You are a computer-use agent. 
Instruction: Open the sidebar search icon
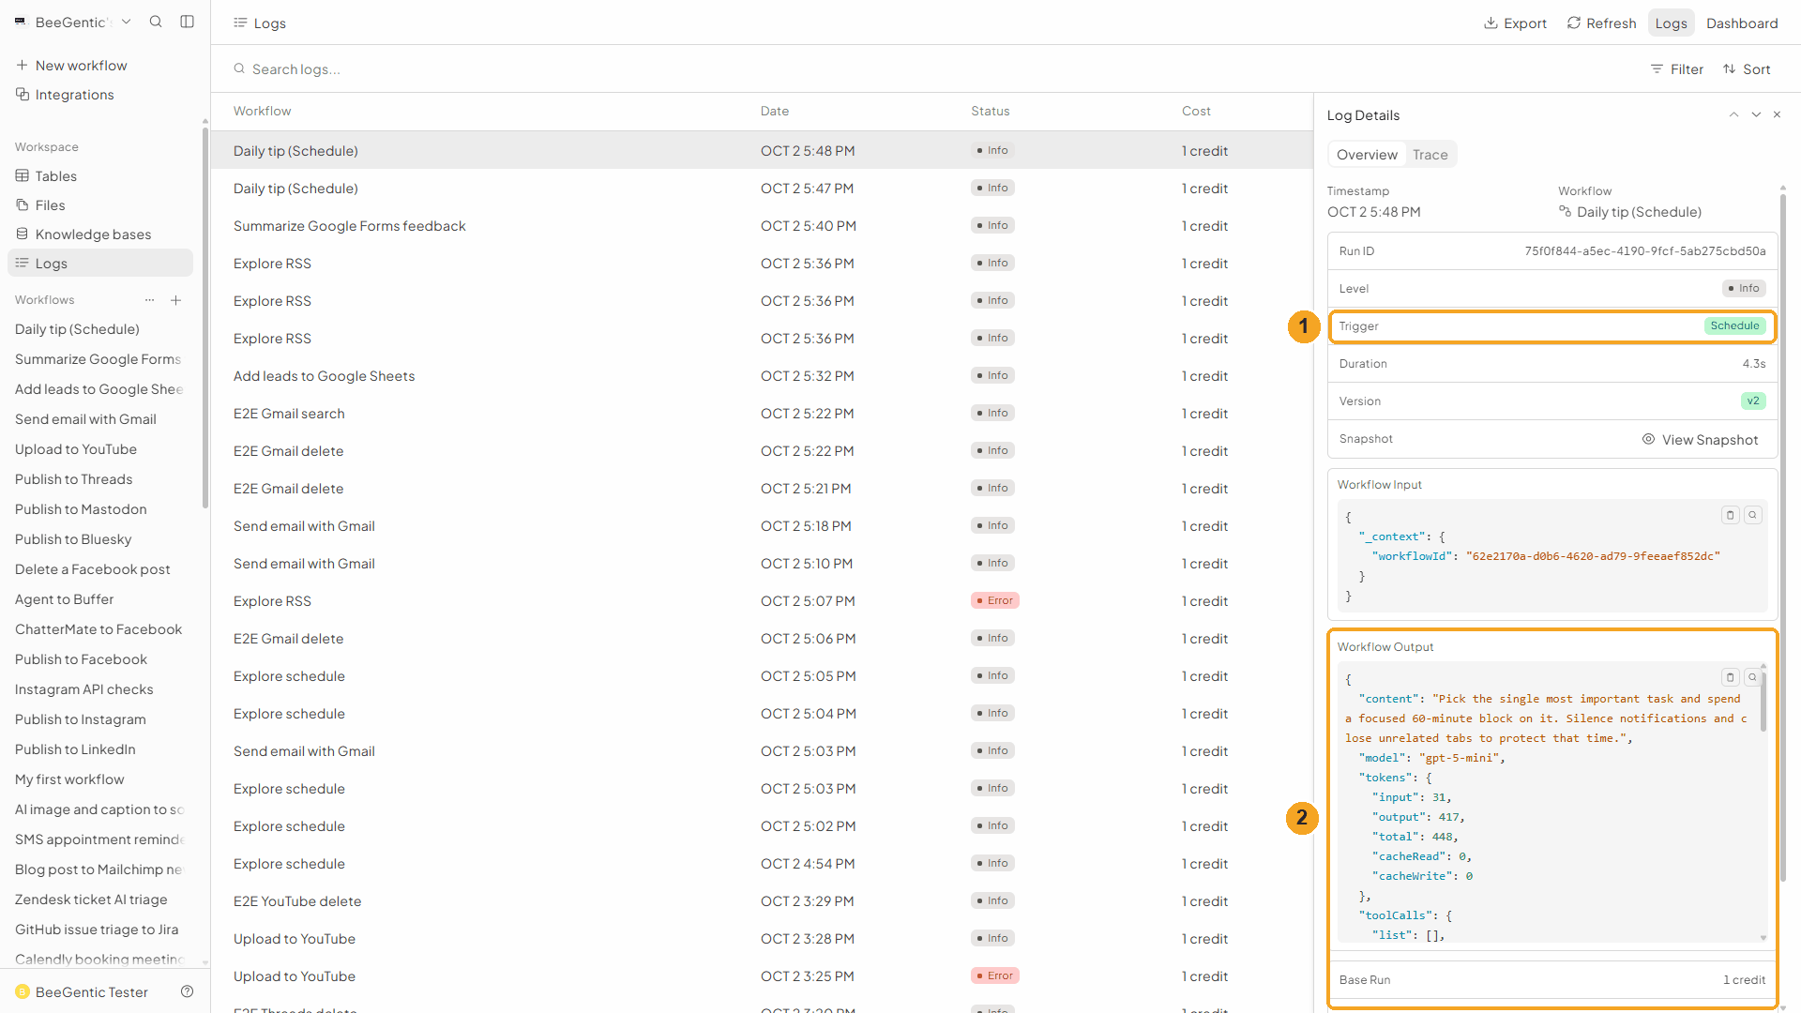click(x=156, y=22)
